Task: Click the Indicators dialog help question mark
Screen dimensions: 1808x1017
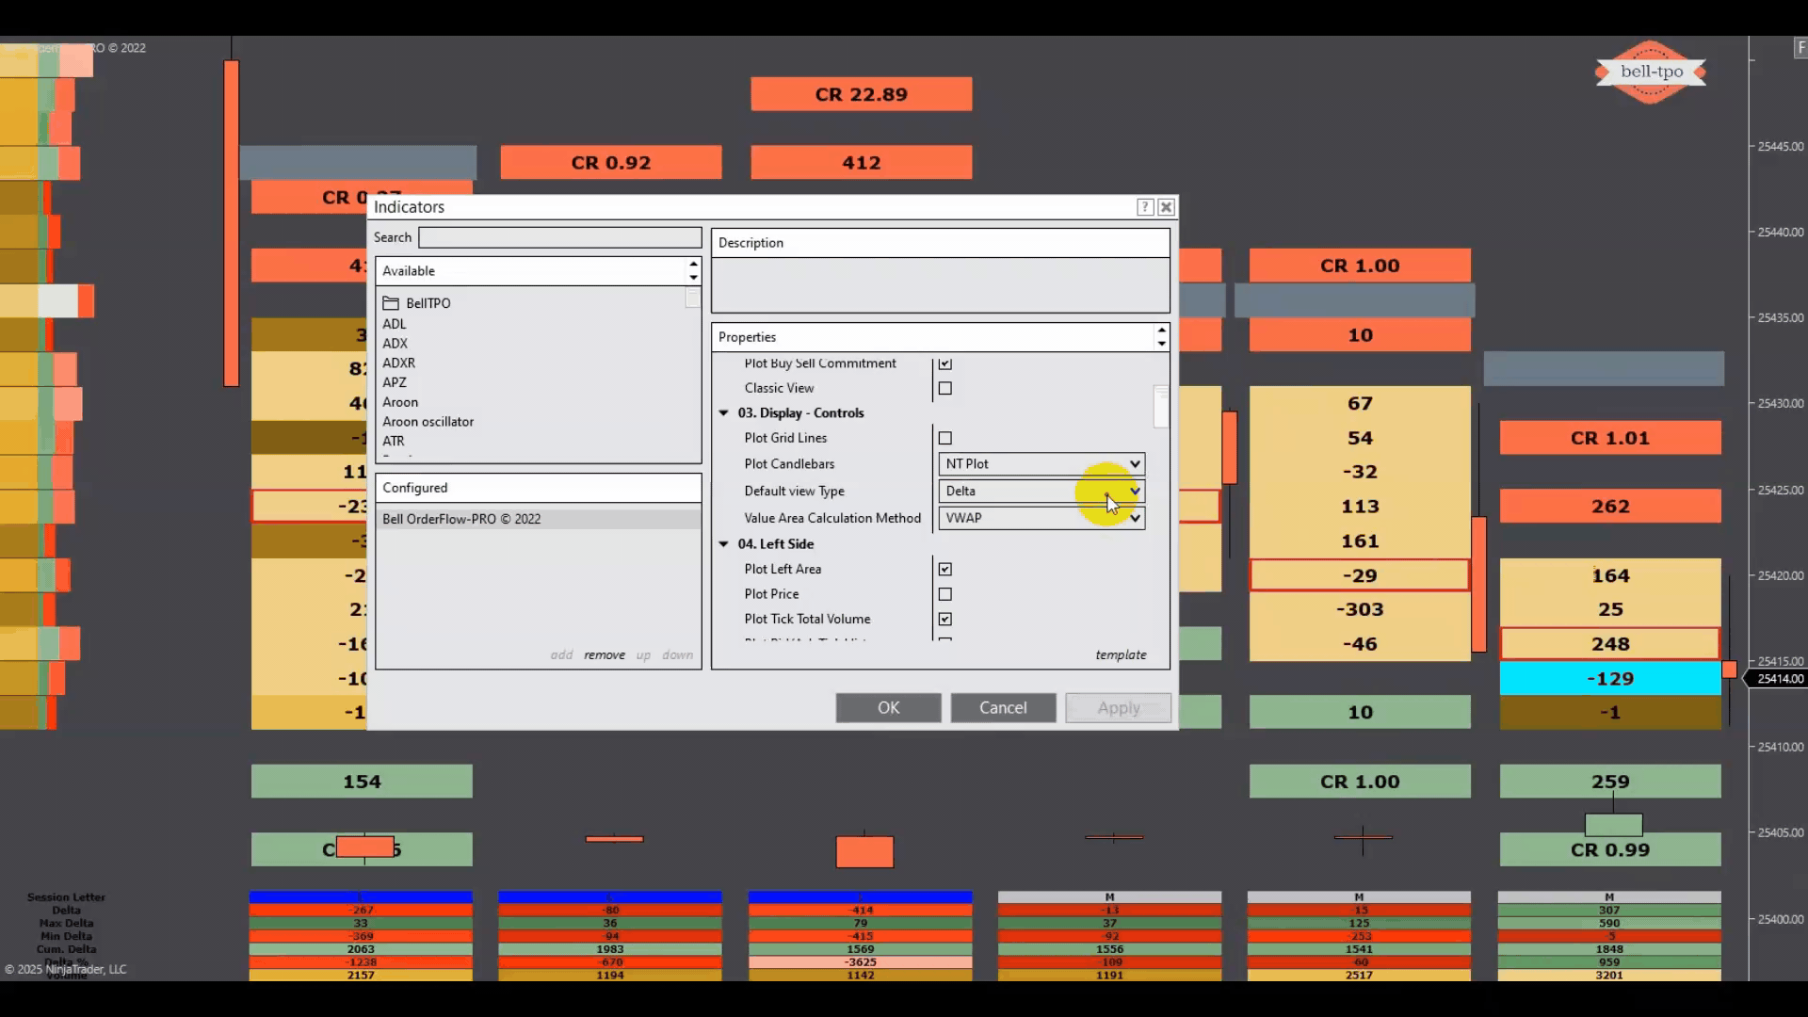Action: [x=1144, y=207]
